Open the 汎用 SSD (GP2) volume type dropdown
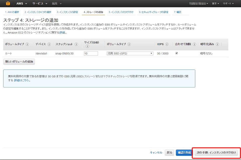 (x=130, y=54)
